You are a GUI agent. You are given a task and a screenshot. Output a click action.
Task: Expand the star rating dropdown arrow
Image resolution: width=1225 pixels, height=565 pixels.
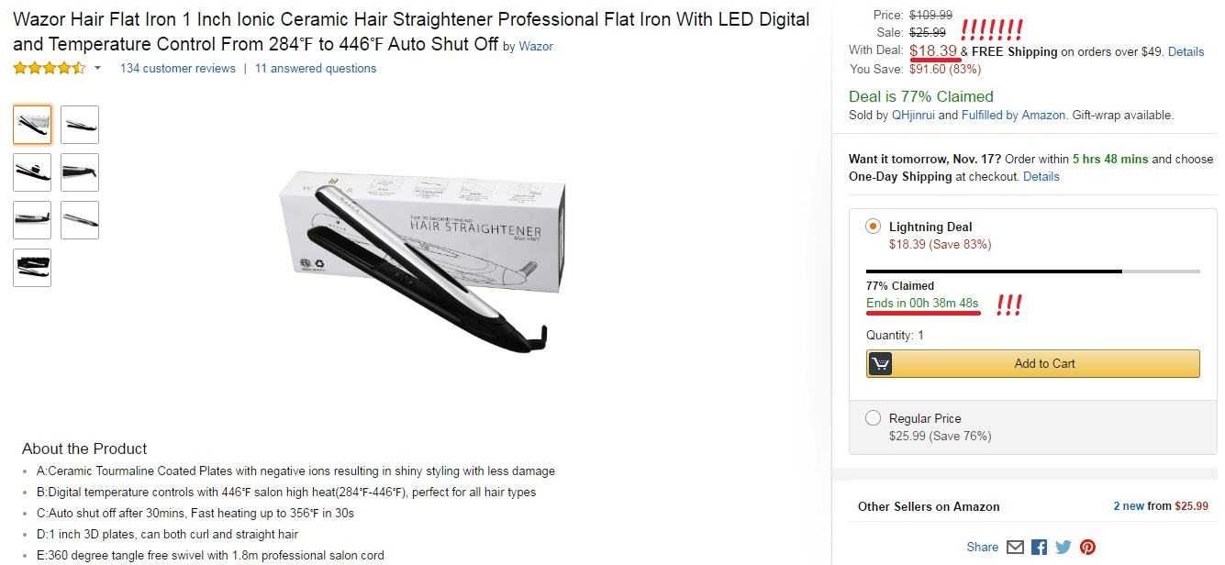pos(97,69)
